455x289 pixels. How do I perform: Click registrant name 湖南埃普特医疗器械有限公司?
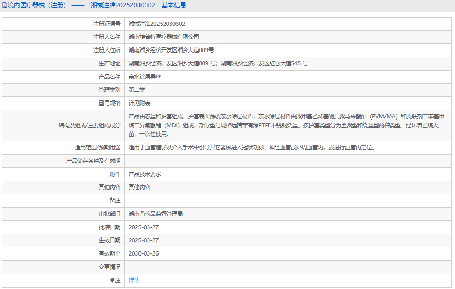[x=164, y=37]
